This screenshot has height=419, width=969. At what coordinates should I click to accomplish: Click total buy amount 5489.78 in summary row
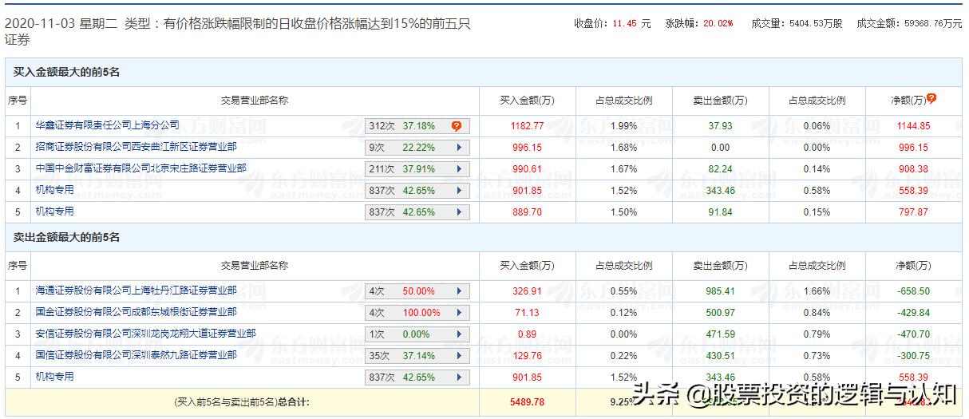[x=527, y=402]
